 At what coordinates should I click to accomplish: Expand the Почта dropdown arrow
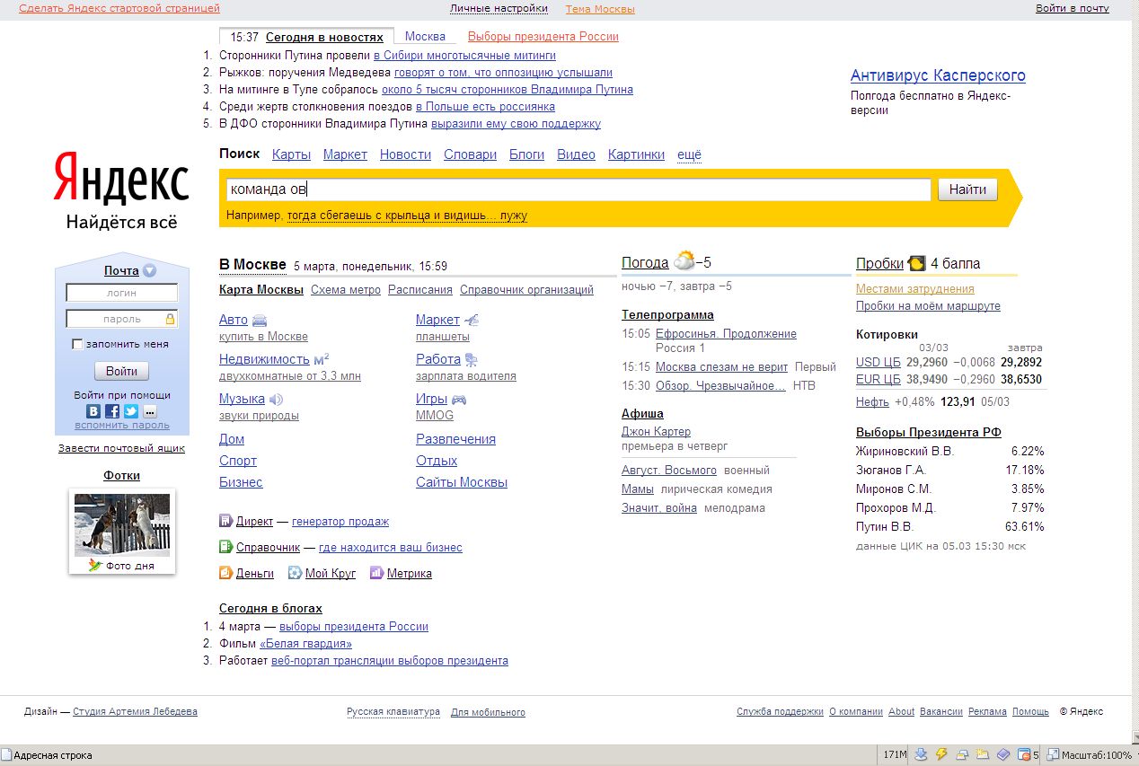[x=149, y=270]
